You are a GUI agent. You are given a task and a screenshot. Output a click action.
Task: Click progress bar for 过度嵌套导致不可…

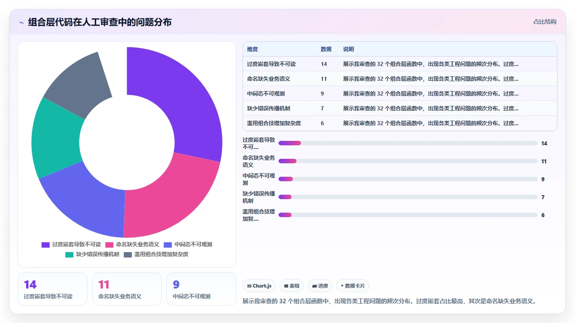coord(408,143)
